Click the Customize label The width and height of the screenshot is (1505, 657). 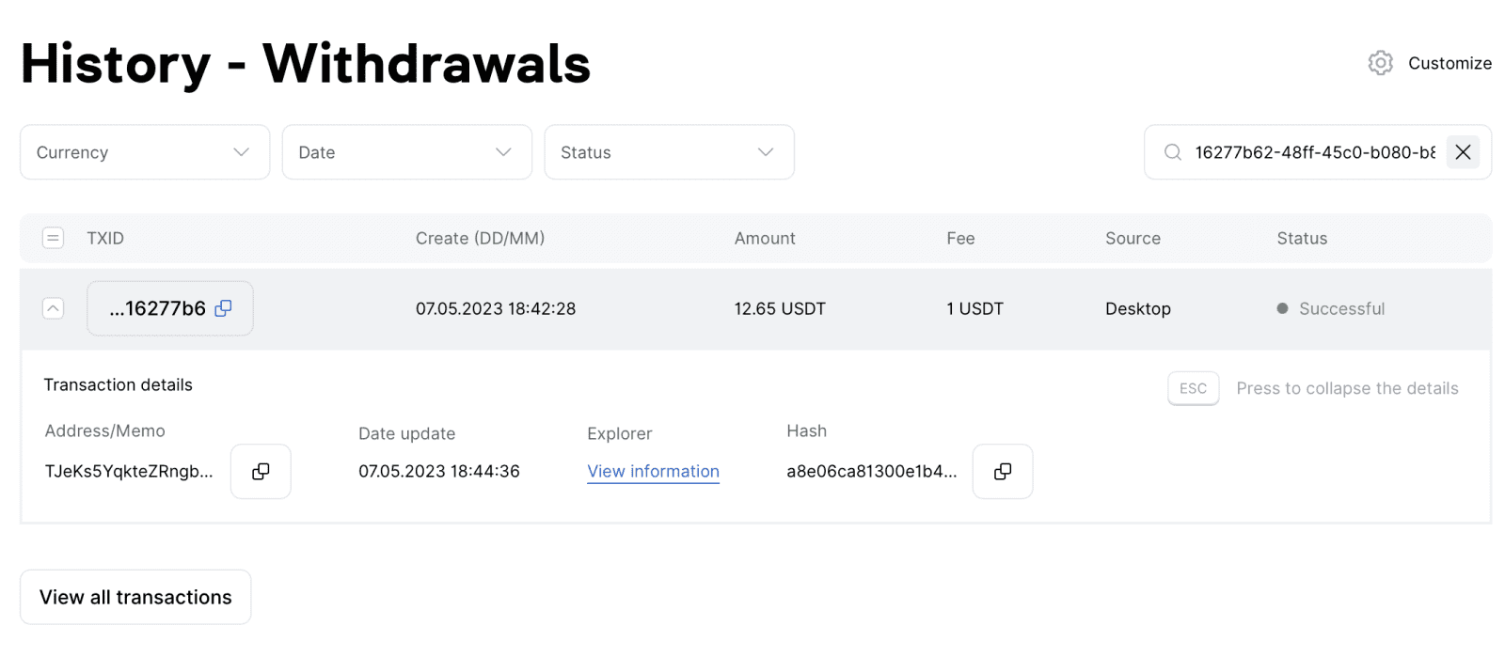tap(1450, 63)
